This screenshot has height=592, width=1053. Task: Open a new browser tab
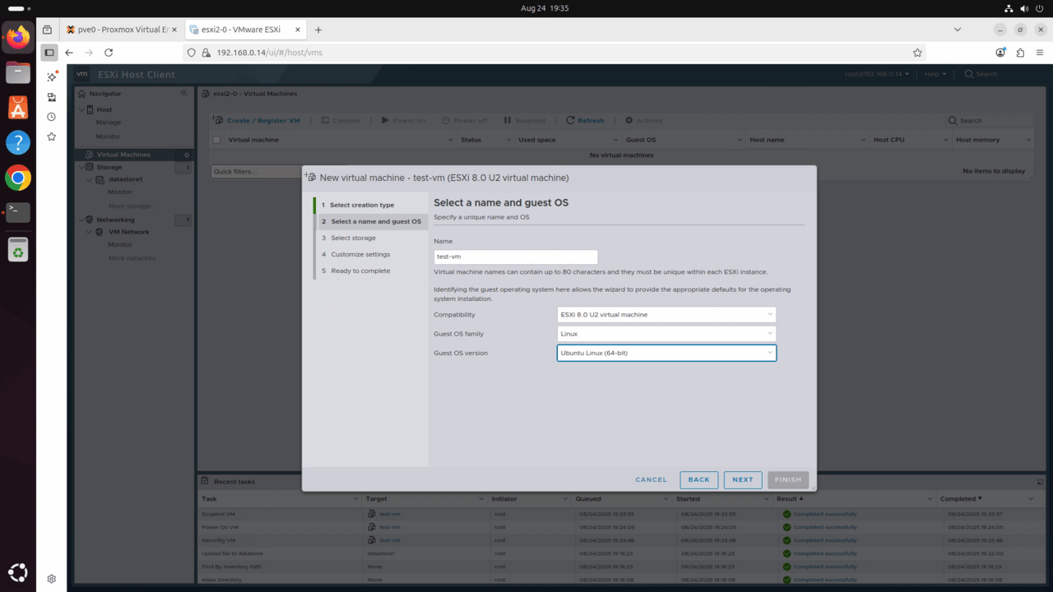tap(318, 30)
